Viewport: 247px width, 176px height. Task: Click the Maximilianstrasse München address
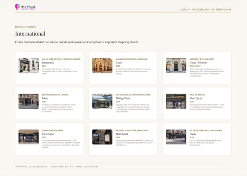coord(132,59)
